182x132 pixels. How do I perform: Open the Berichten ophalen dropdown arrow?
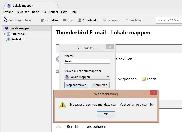(36, 20)
